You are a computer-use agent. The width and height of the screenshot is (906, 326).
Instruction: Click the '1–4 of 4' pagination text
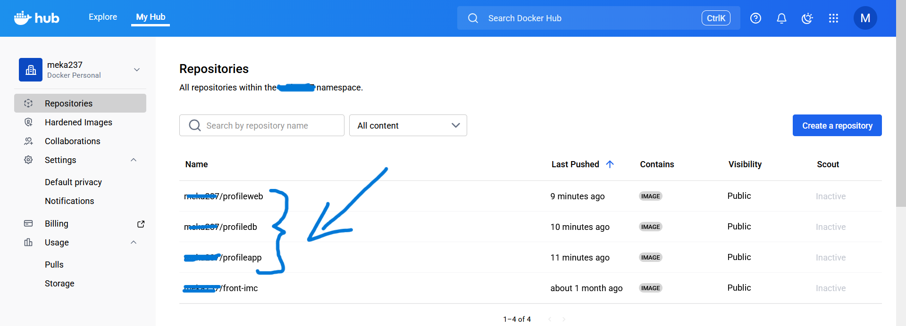(x=517, y=319)
